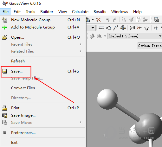This screenshot has width=162, height=147.
Task: Choose Save Image... entry
Action: click(x=43, y=115)
